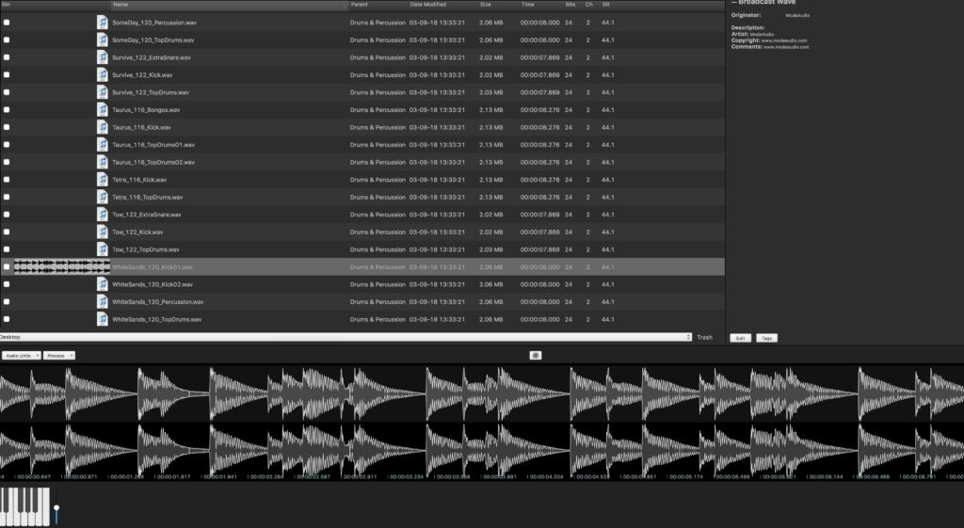Sort the list by Bits column header
This screenshot has height=528, width=964.
click(571, 5)
